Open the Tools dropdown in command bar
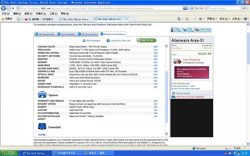 237,19
